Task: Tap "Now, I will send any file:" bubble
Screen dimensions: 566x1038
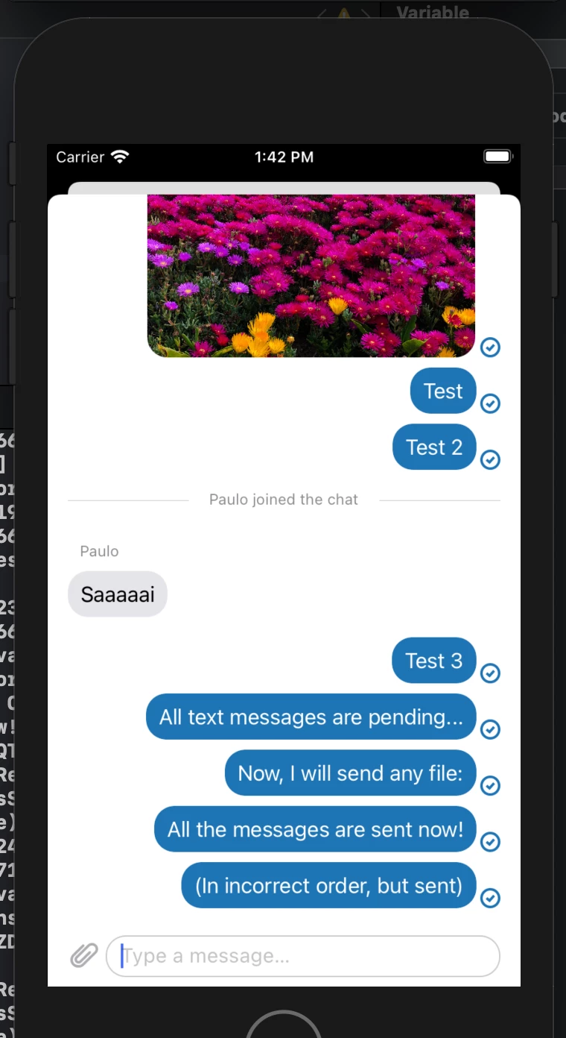Action: (350, 773)
